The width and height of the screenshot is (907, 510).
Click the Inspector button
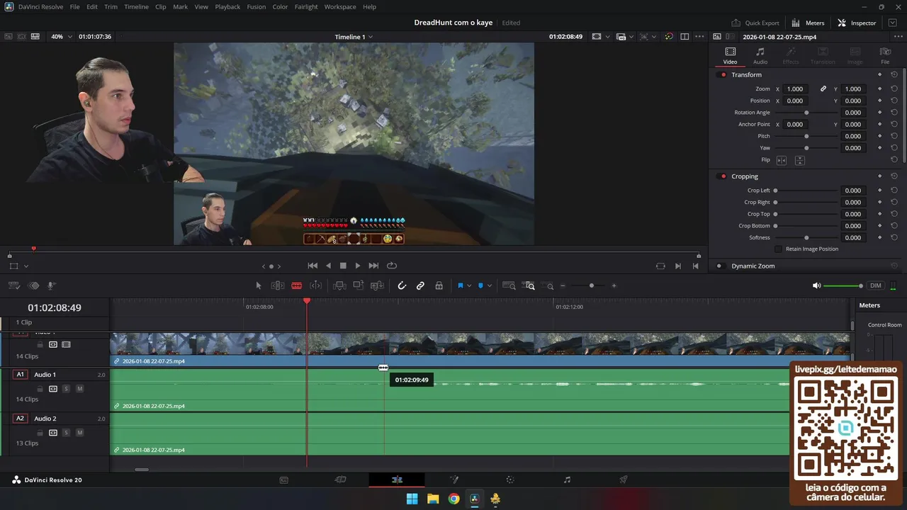tap(857, 23)
